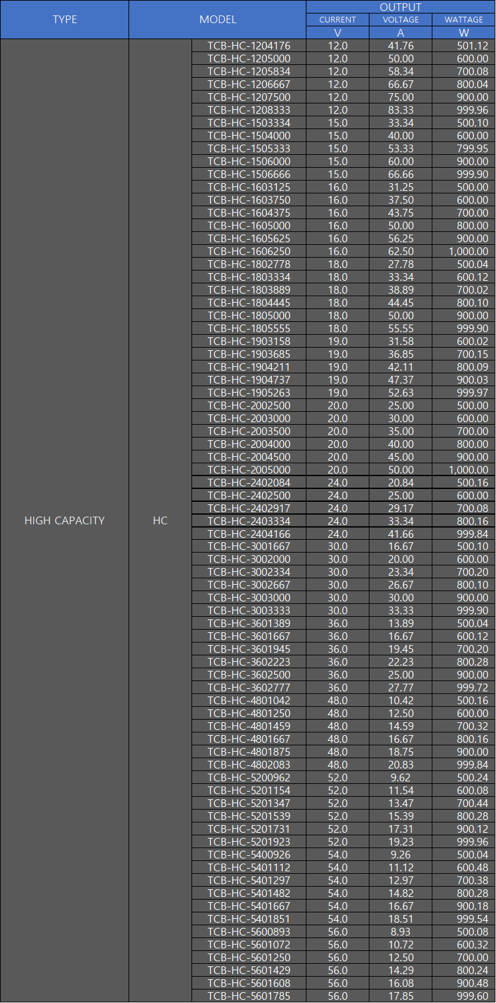Select model TCB-HC-2404166
496x1003 pixels.
pos(249,534)
